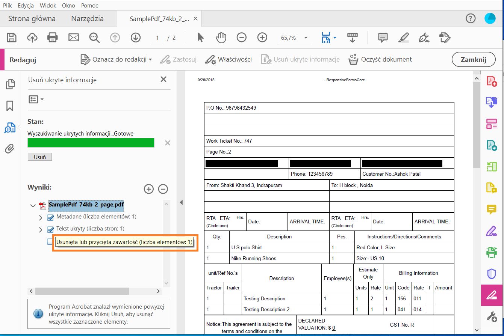Open the fit width options dropdown

coord(334,38)
